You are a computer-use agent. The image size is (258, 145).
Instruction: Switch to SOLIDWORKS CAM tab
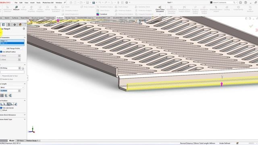tap(103, 18)
